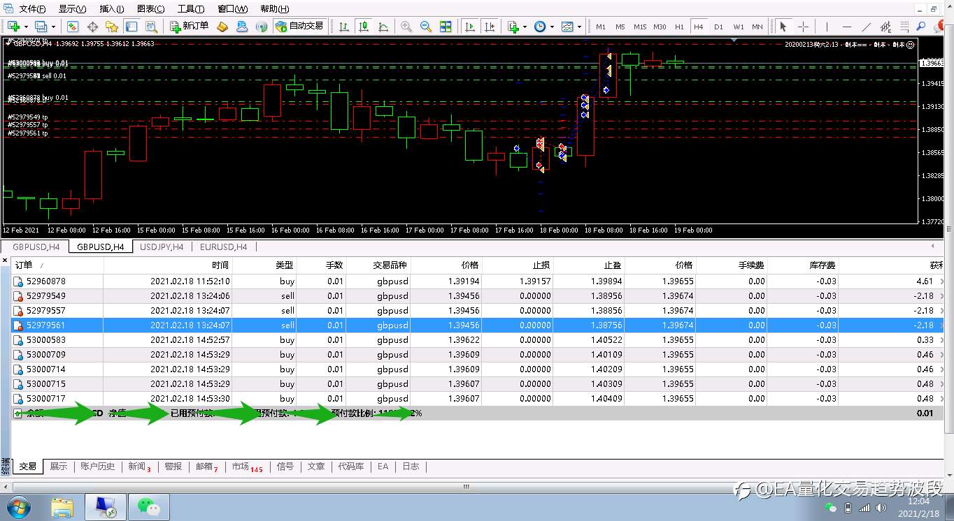Open the 新闻 terminal tab
Viewport: 954px width, 521px height.
pyautogui.click(x=139, y=467)
